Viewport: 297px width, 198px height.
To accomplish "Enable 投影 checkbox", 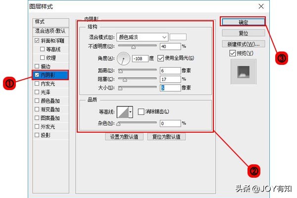I will [37, 135].
